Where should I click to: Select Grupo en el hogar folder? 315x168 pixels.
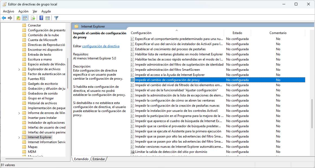(41, 98)
